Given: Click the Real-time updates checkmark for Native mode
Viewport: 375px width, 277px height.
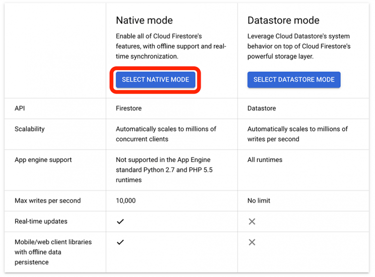Looking at the screenshot, I should point(120,221).
